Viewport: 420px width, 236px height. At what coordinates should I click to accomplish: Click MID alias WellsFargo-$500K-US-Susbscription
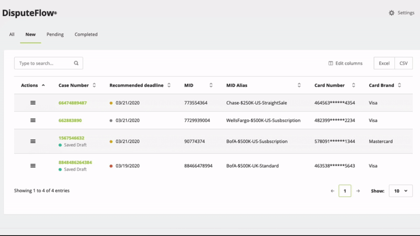click(x=264, y=121)
